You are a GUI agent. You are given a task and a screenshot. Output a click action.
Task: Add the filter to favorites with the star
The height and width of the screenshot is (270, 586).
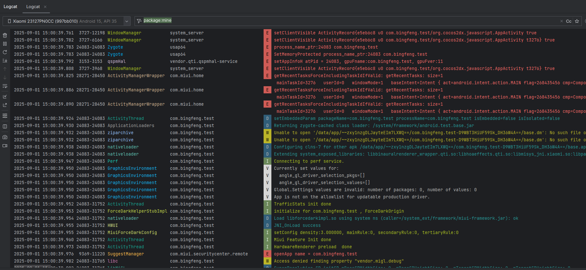pyautogui.click(x=577, y=21)
